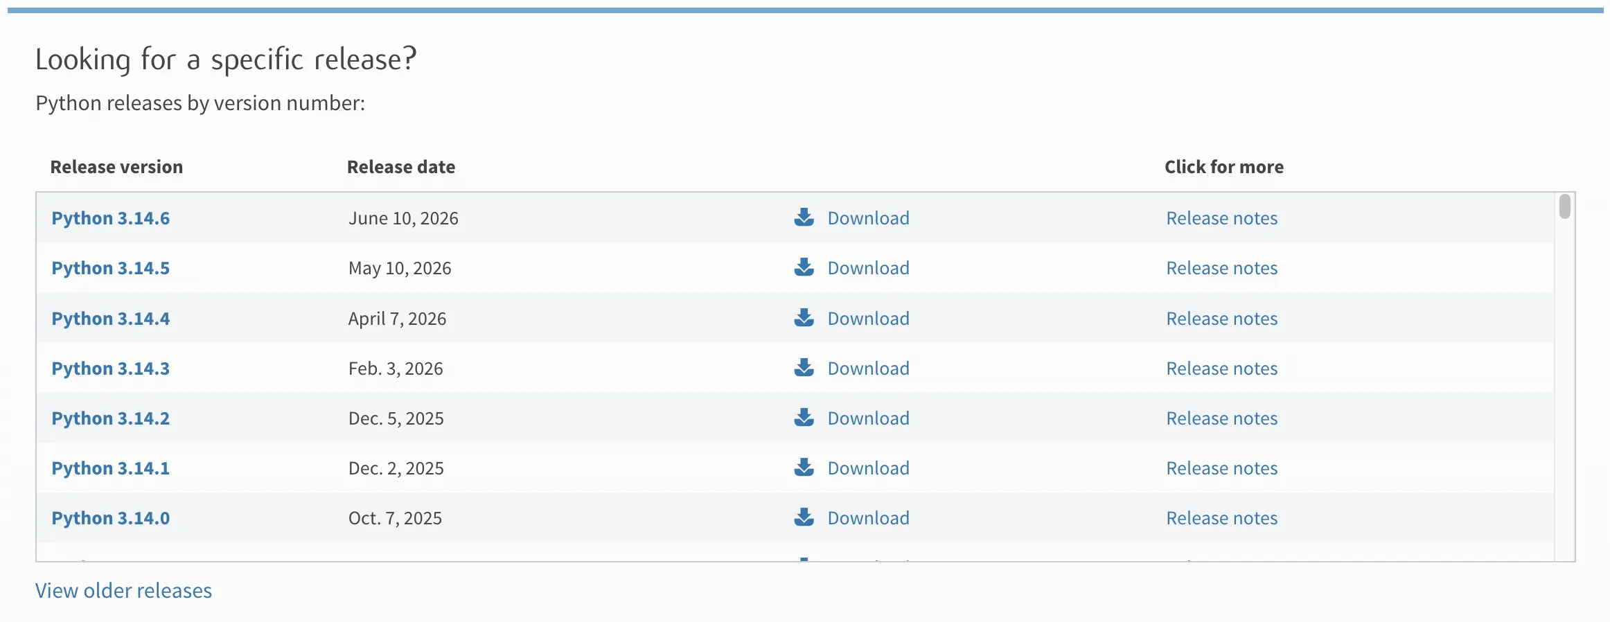
Task: Follow the View older releases link
Action: click(123, 590)
